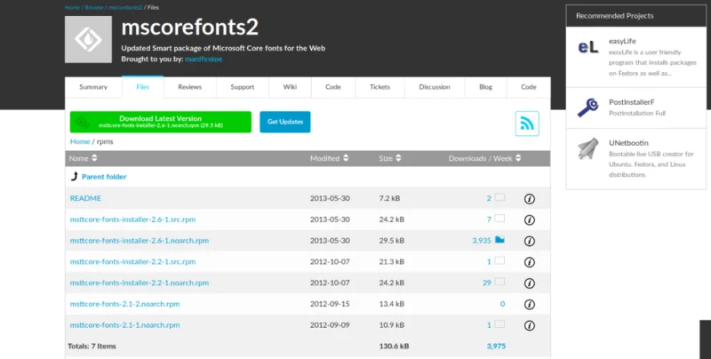Click 3,935 weekly downloads count
Image resolution: width=711 pixels, height=359 pixels.
482,241
